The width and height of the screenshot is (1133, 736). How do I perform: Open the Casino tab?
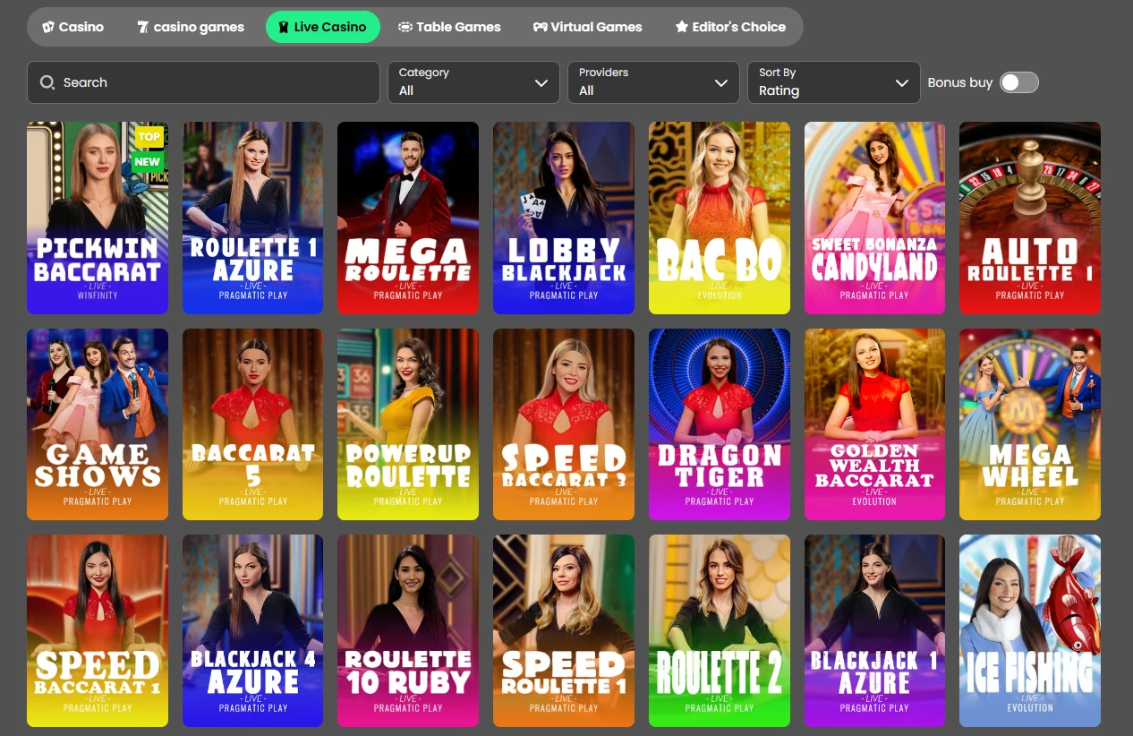tap(73, 27)
